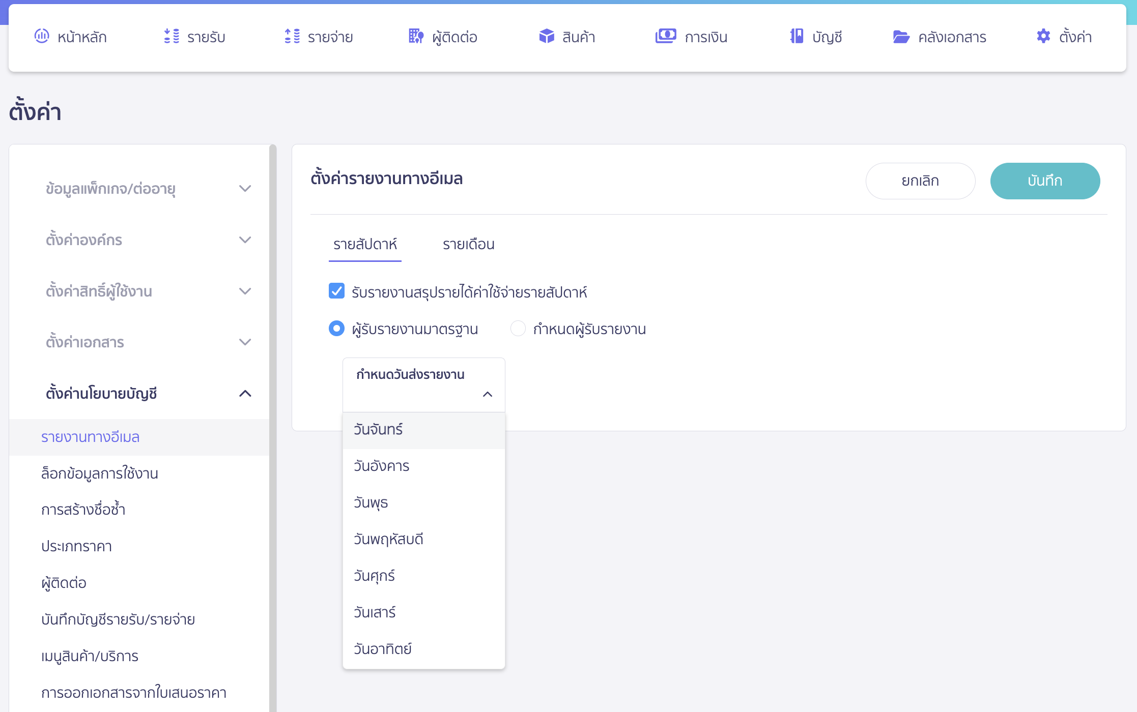Select กำหนดผู้รับรายงาน radio button

point(518,329)
